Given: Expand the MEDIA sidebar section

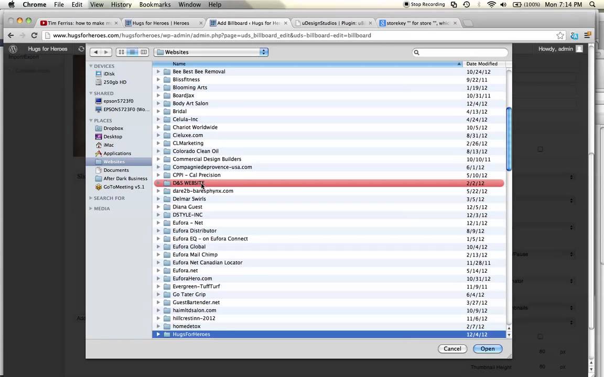Looking at the screenshot, I should pos(91,208).
